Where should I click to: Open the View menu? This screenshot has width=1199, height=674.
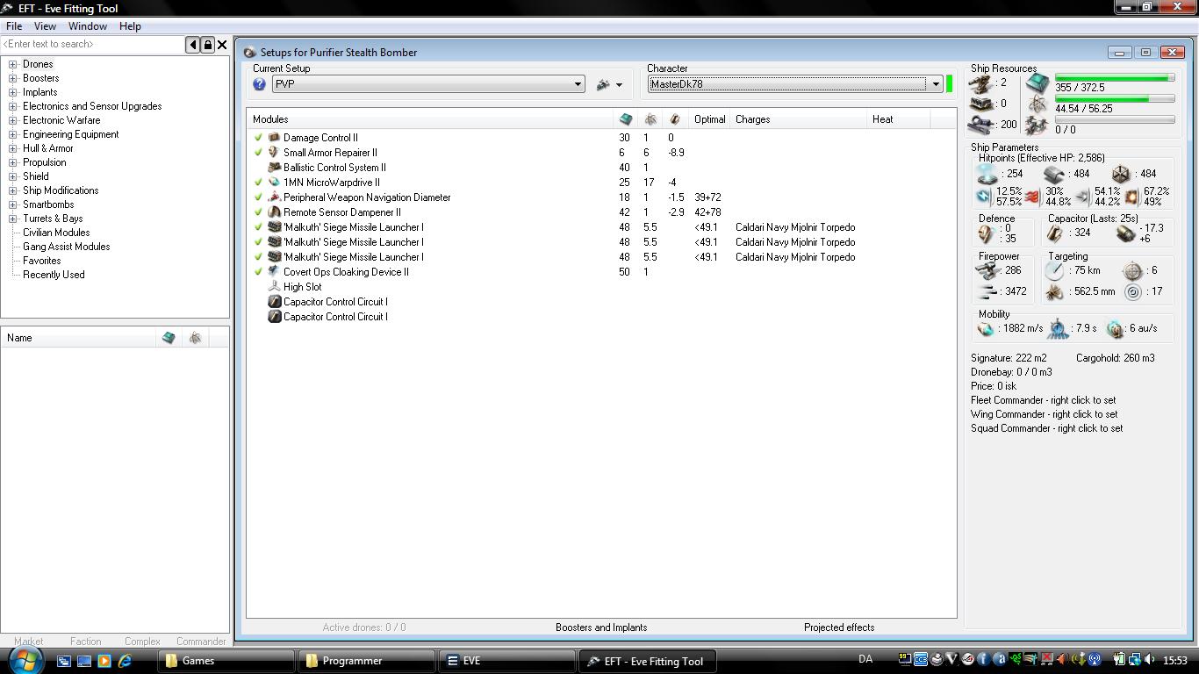[45, 26]
